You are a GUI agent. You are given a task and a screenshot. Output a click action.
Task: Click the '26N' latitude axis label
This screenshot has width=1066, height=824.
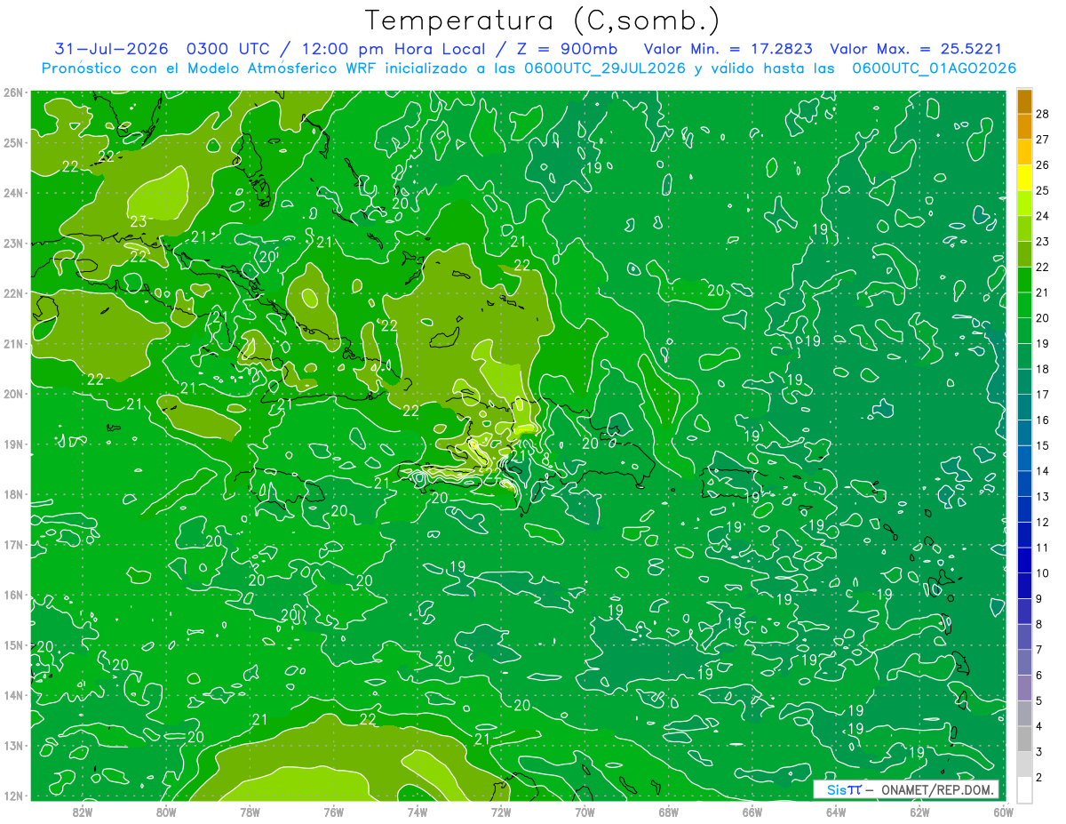coord(14,92)
